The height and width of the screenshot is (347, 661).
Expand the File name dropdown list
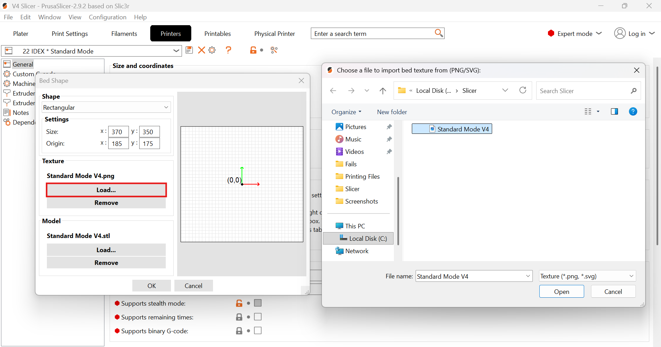pos(528,276)
